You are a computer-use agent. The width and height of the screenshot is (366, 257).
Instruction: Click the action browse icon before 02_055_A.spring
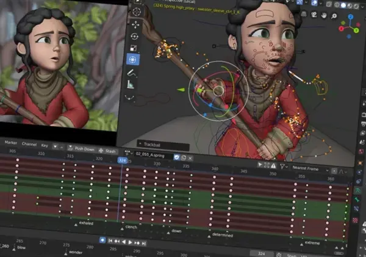[128, 153]
